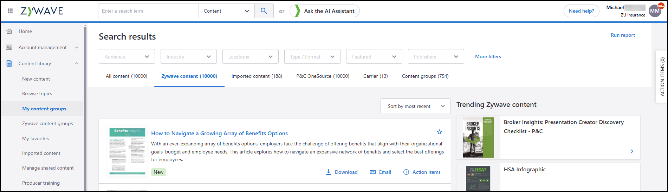Open the Locations filter dropdown
The height and width of the screenshot is (192, 668).
pos(251,56)
